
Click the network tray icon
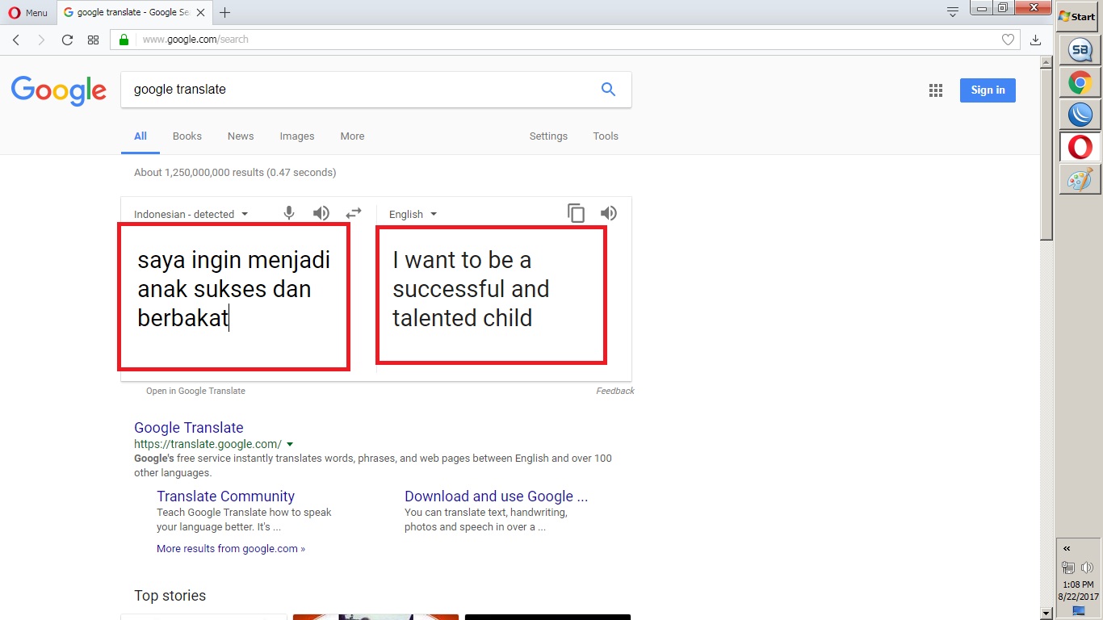[1068, 568]
